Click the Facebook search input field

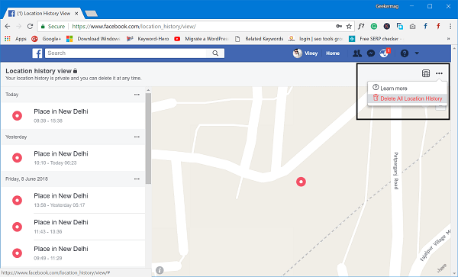[x=126, y=53]
